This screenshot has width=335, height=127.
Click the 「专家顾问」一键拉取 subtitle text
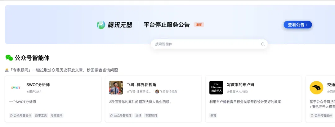(x=64, y=70)
